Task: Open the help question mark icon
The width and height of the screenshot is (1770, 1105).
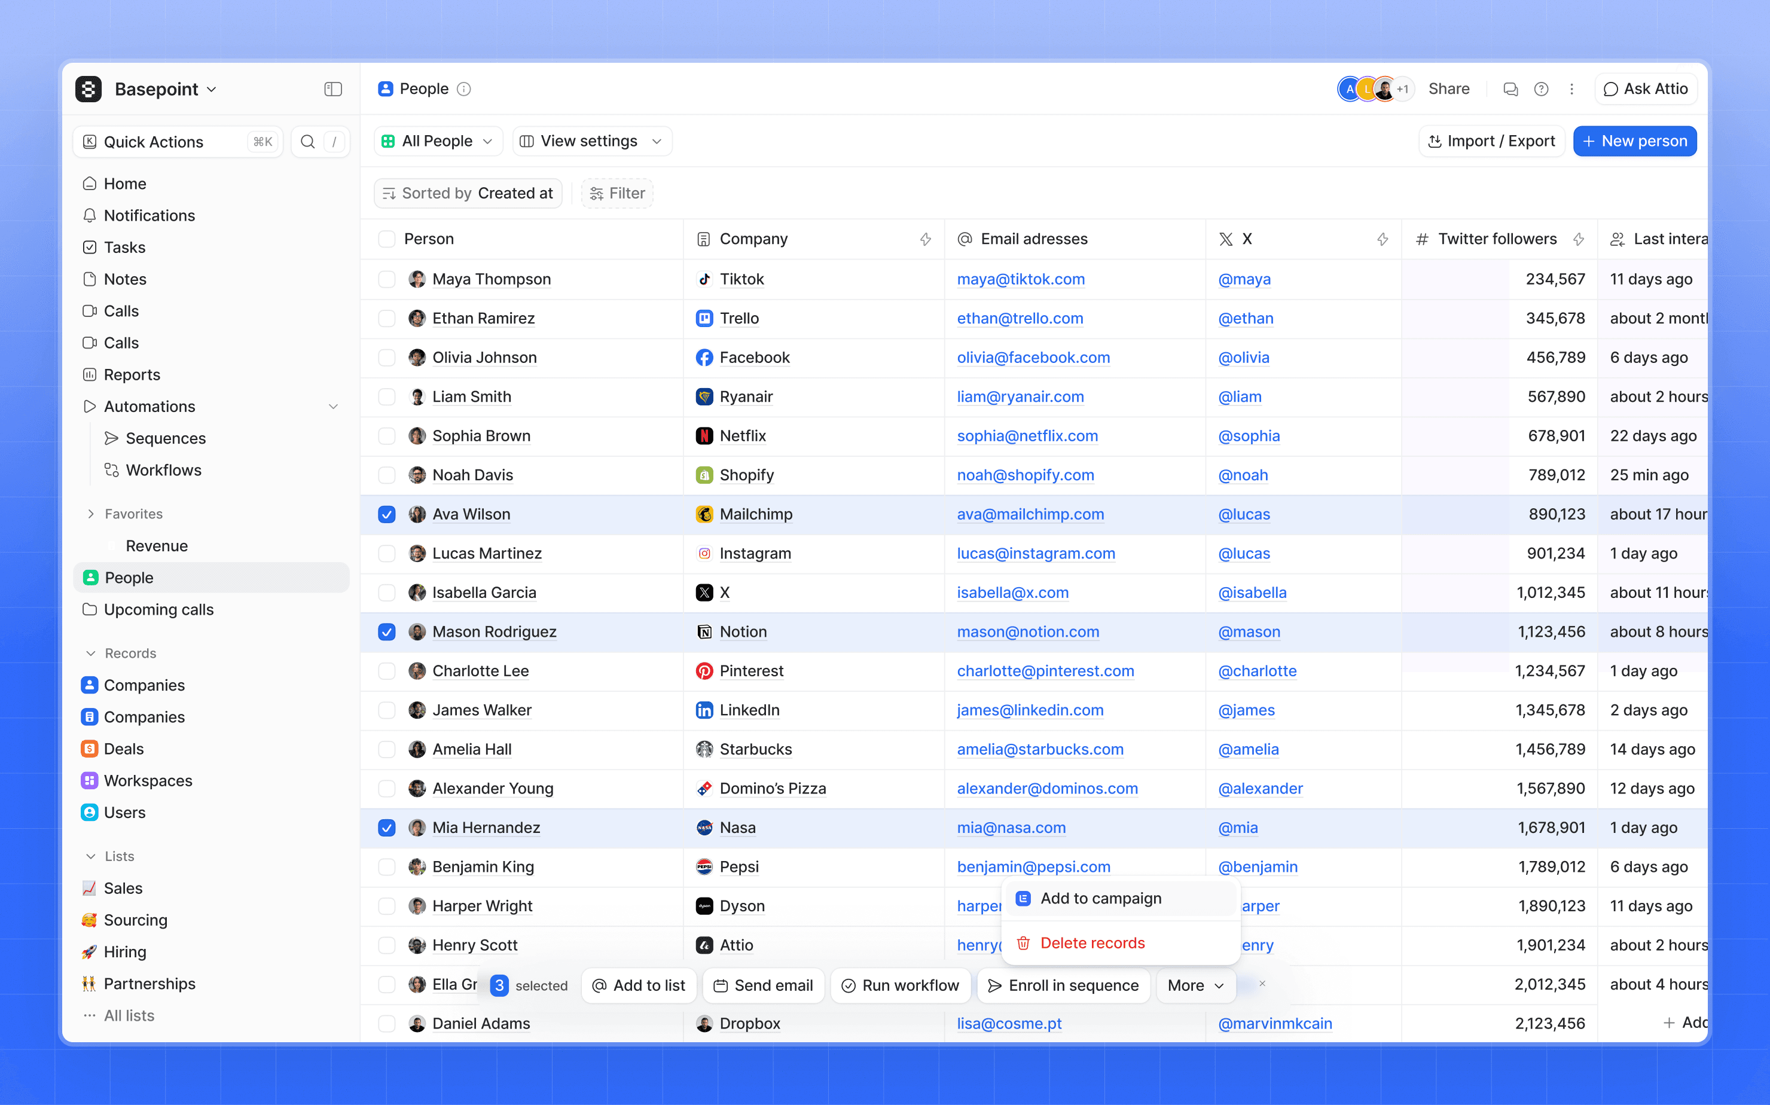Action: pos(1541,89)
